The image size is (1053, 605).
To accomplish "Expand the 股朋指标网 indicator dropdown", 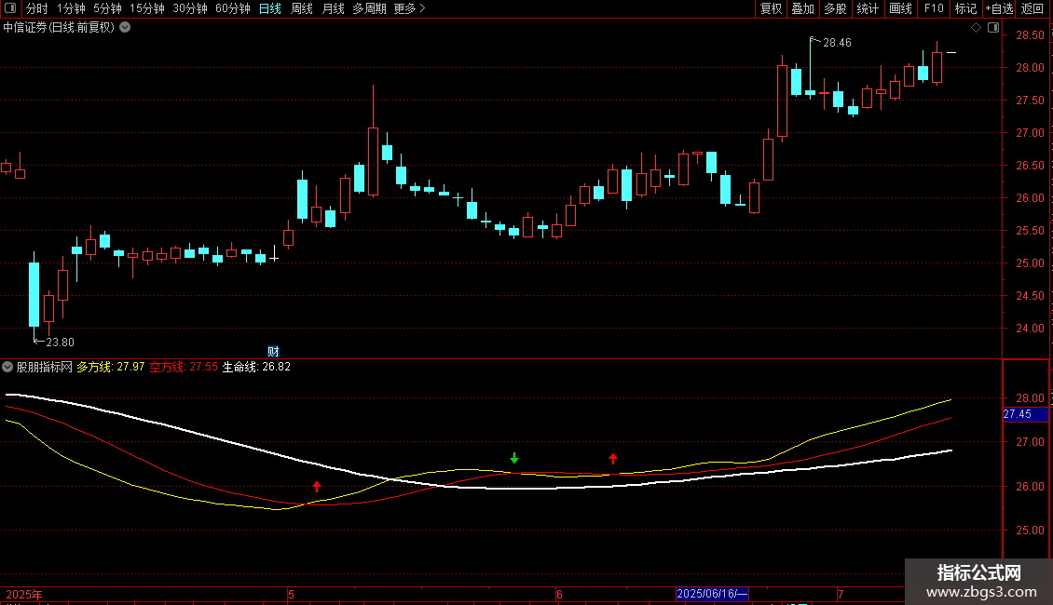I will click(x=7, y=367).
